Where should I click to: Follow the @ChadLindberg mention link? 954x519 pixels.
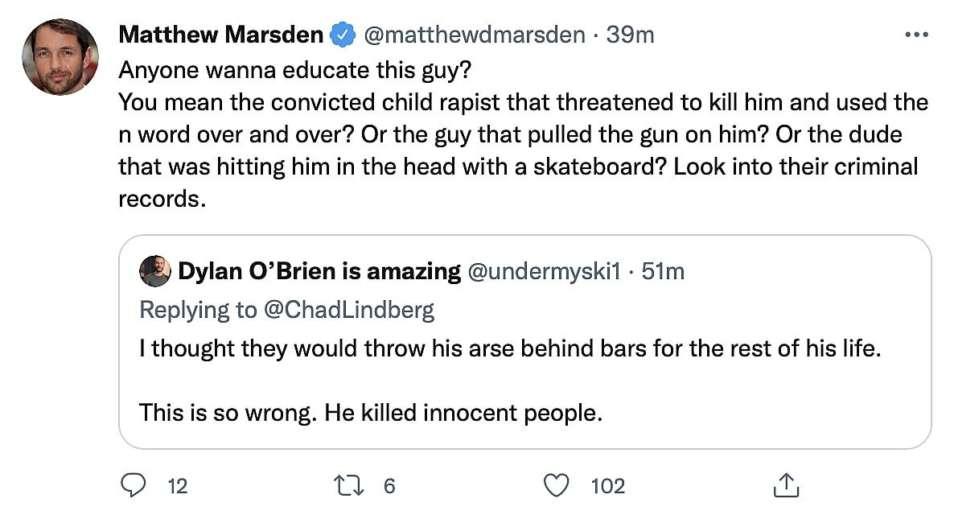pyautogui.click(x=349, y=310)
